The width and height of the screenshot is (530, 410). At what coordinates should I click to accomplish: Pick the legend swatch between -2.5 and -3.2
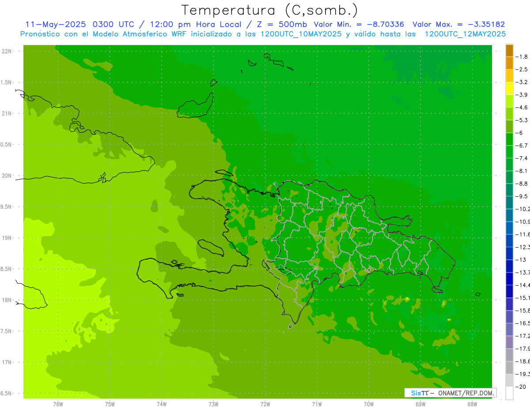[x=509, y=76]
